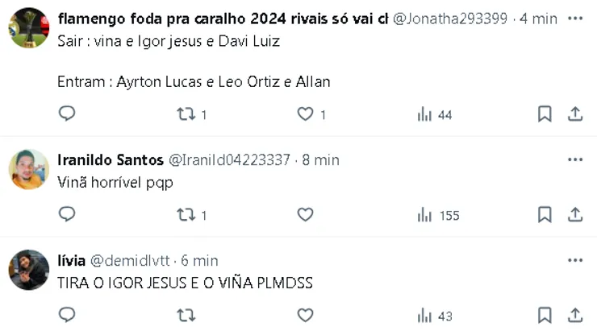Bookmark Iranildo Santos' tweet
The image size is (597, 335).
click(545, 214)
